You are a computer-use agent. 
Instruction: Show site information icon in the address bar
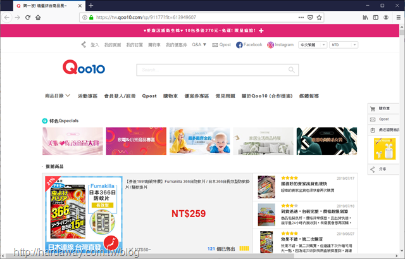(x=84, y=17)
